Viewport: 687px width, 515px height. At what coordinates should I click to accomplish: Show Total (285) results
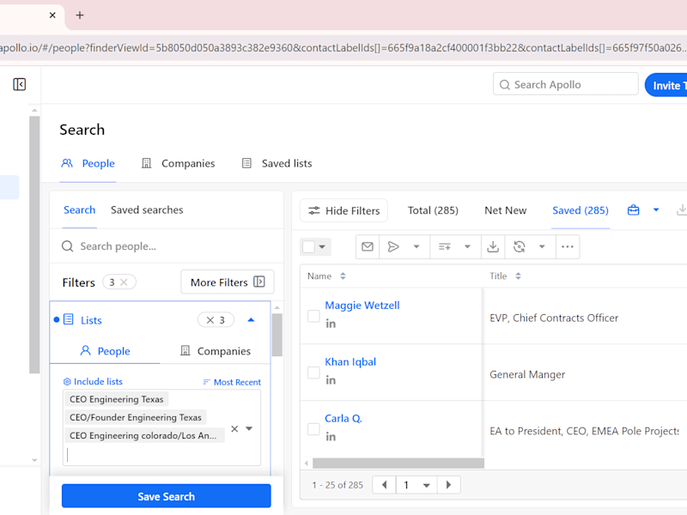pos(433,210)
